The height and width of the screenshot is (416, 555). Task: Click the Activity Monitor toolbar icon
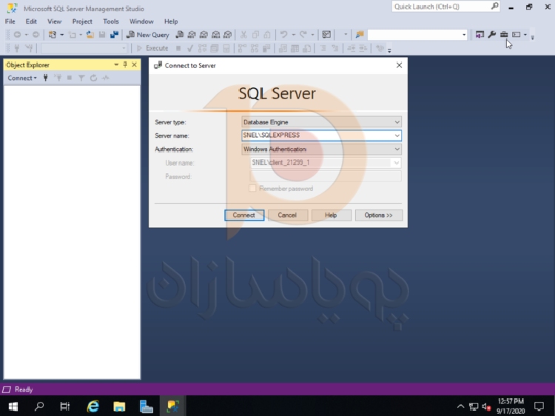[x=326, y=35]
